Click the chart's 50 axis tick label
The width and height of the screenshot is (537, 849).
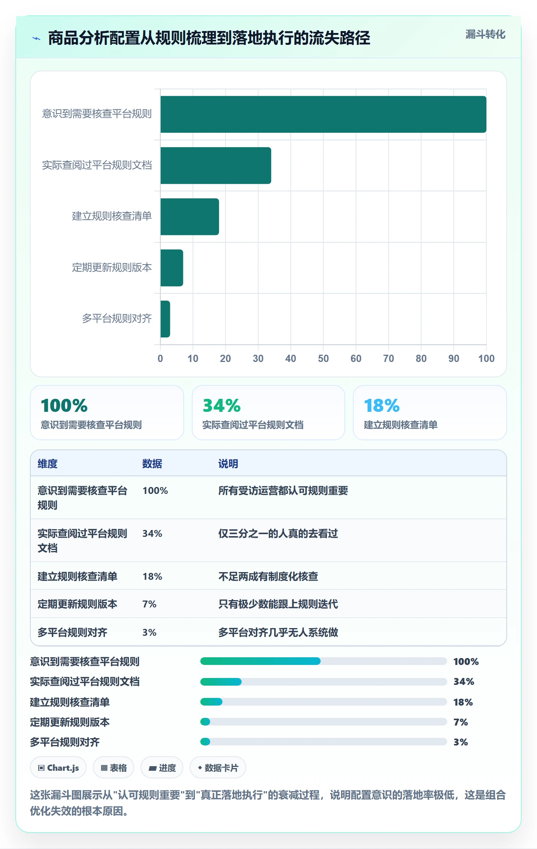(x=323, y=359)
